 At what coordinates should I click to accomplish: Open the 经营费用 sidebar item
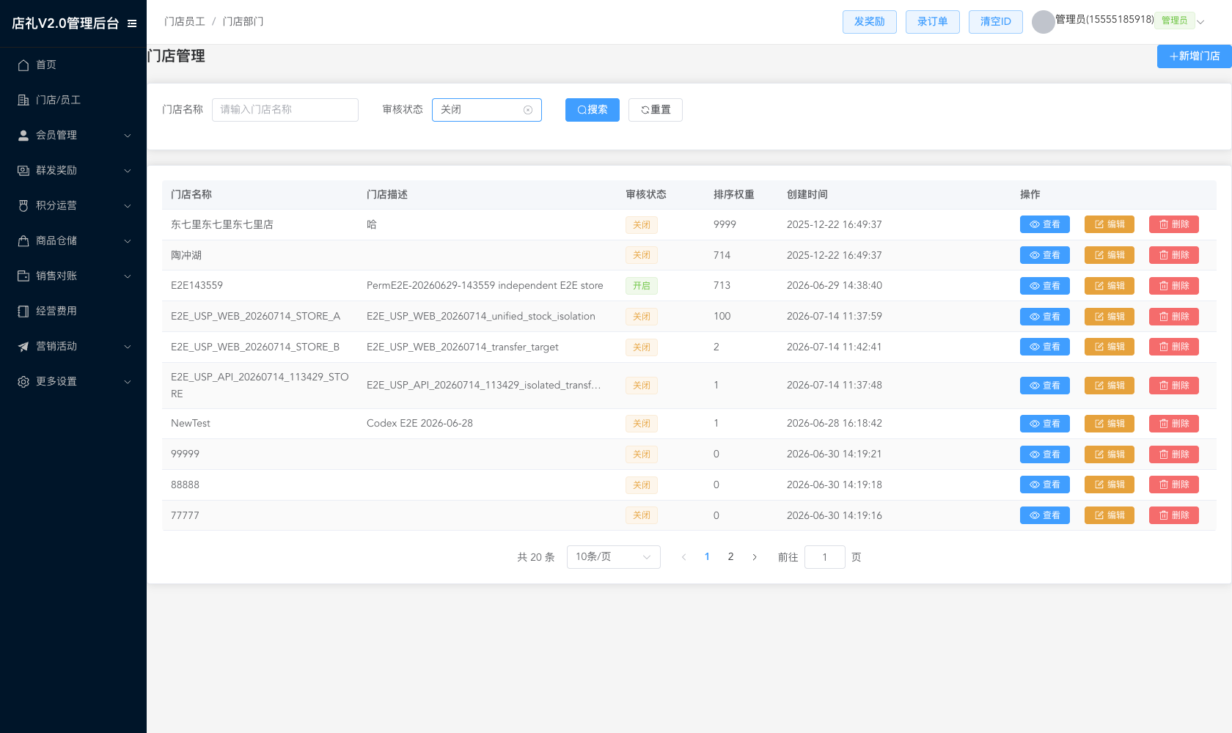(73, 311)
